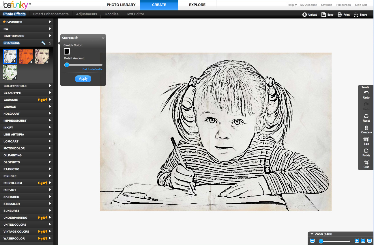This screenshot has width=374, height=245.
Task: View Charcoal effect info
Action: 50,43
